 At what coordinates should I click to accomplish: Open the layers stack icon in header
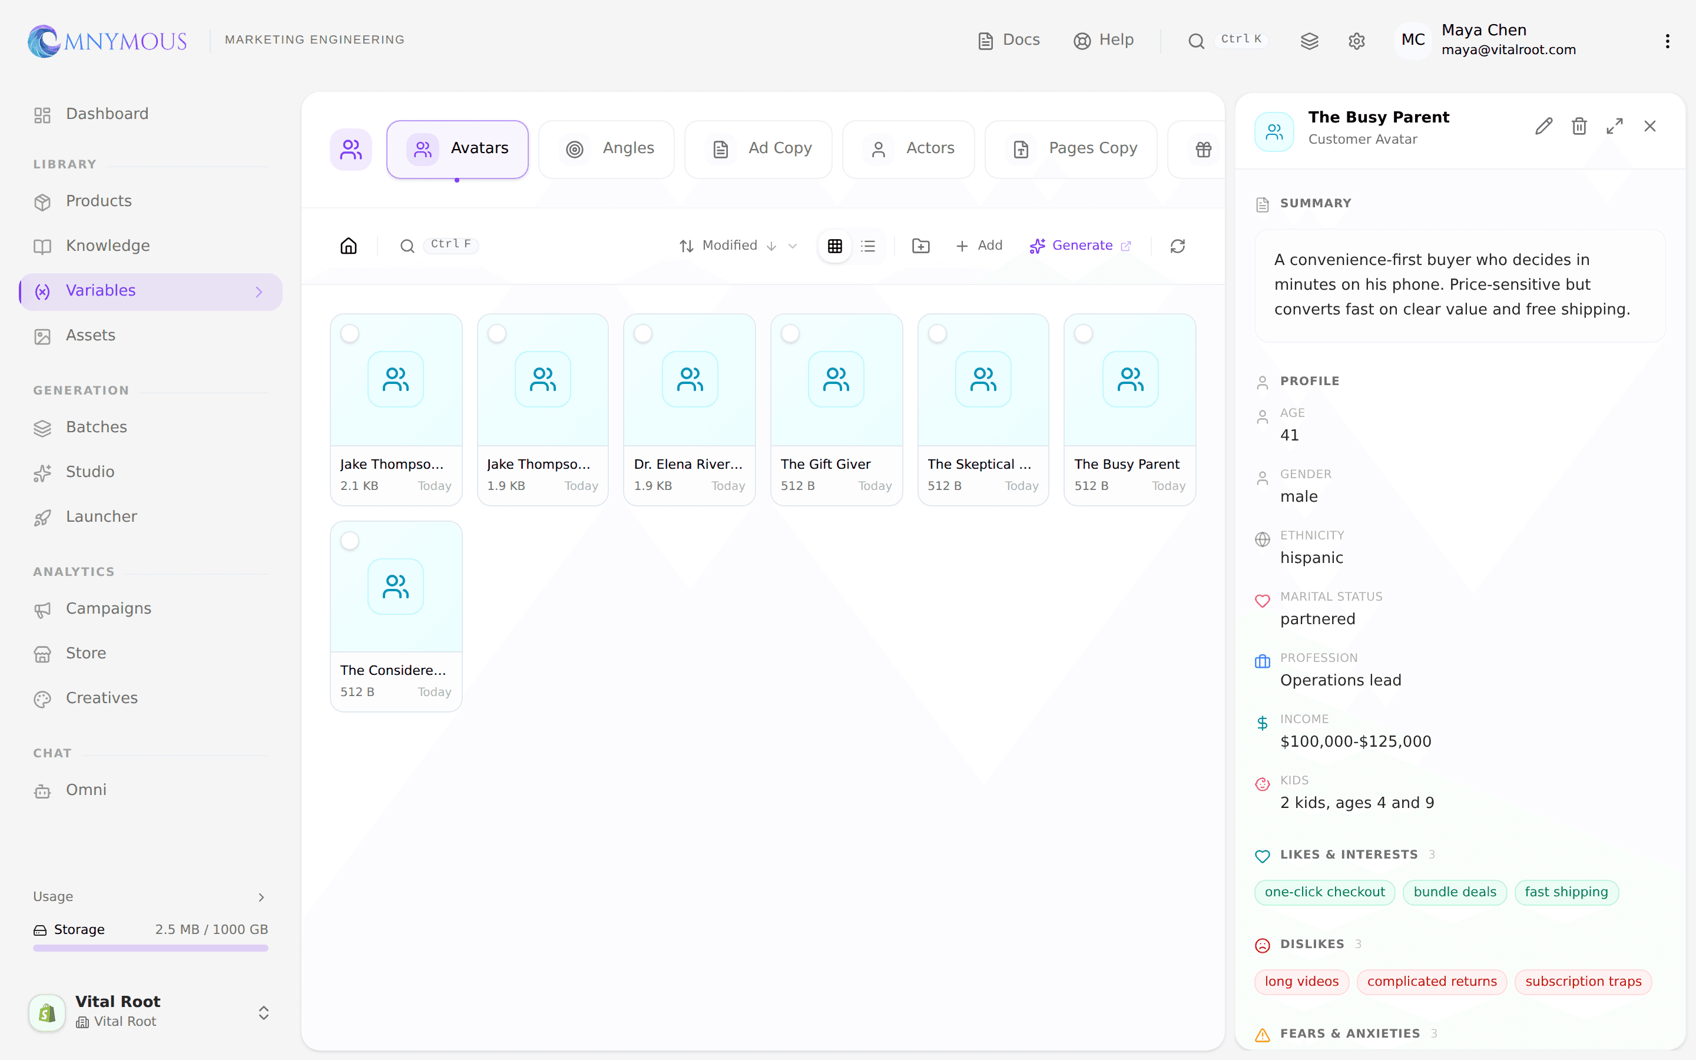[1309, 41]
